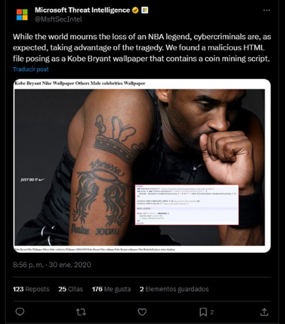Click the gold verified badge

(136, 10)
